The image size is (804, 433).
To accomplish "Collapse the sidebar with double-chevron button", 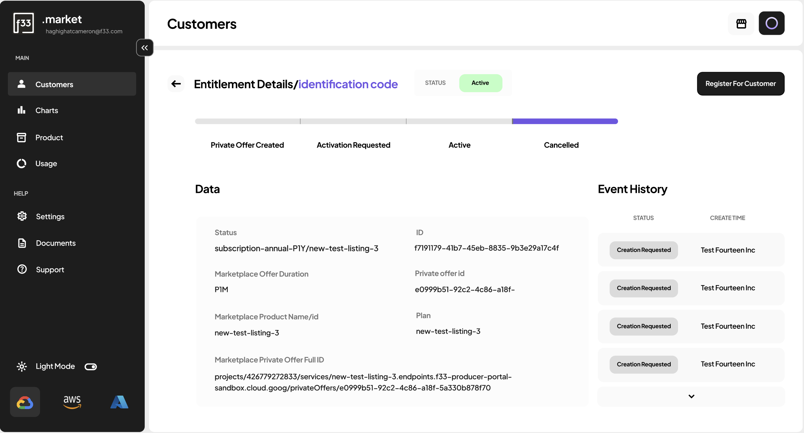I will [x=145, y=48].
